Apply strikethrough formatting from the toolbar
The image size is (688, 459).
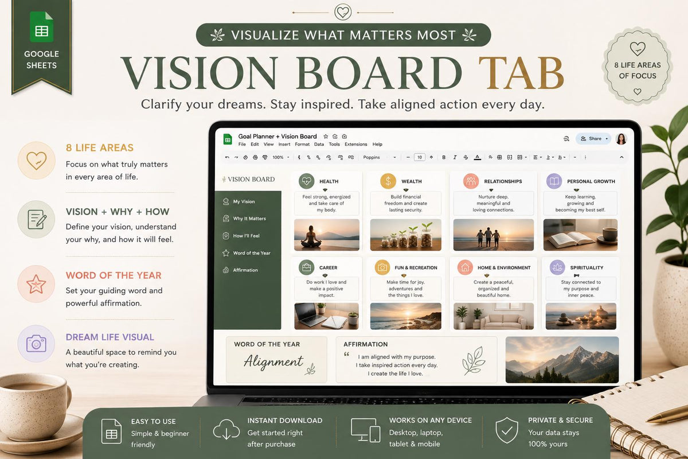pyautogui.click(x=466, y=157)
